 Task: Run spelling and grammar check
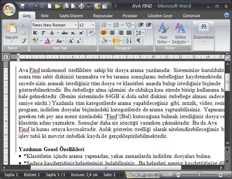89,6
